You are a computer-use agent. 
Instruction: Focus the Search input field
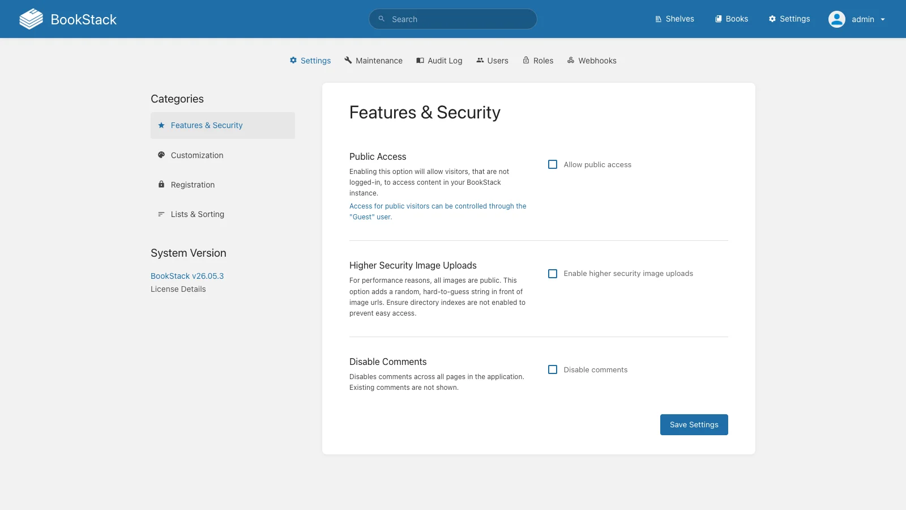(x=453, y=19)
